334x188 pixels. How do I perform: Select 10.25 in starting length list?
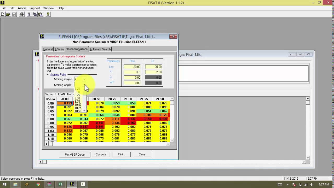[78, 108]
